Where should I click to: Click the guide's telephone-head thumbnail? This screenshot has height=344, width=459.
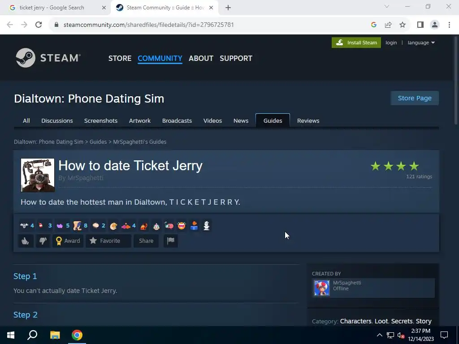pyautogui.click(x=38, y=175)
